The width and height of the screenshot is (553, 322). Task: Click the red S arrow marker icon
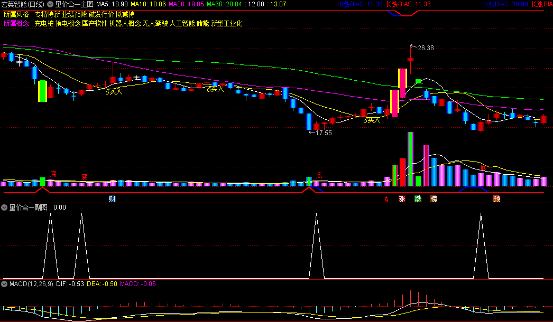[x=386, y=199]
